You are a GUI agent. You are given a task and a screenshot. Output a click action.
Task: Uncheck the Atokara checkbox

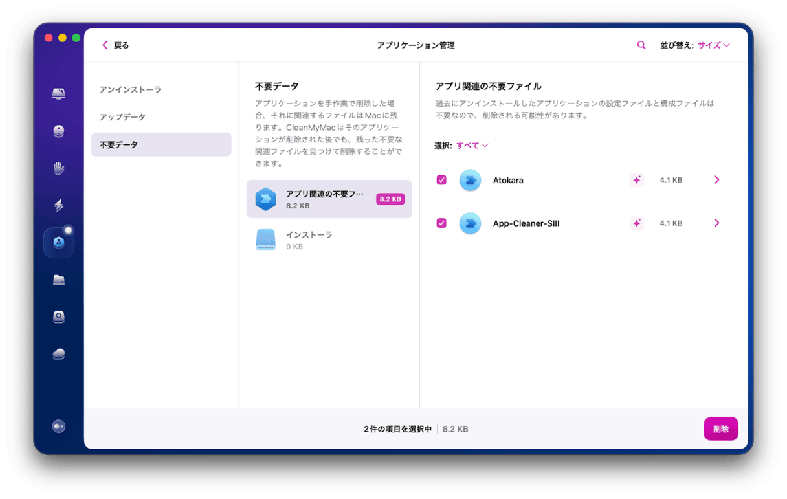click(x=441, y=180)
